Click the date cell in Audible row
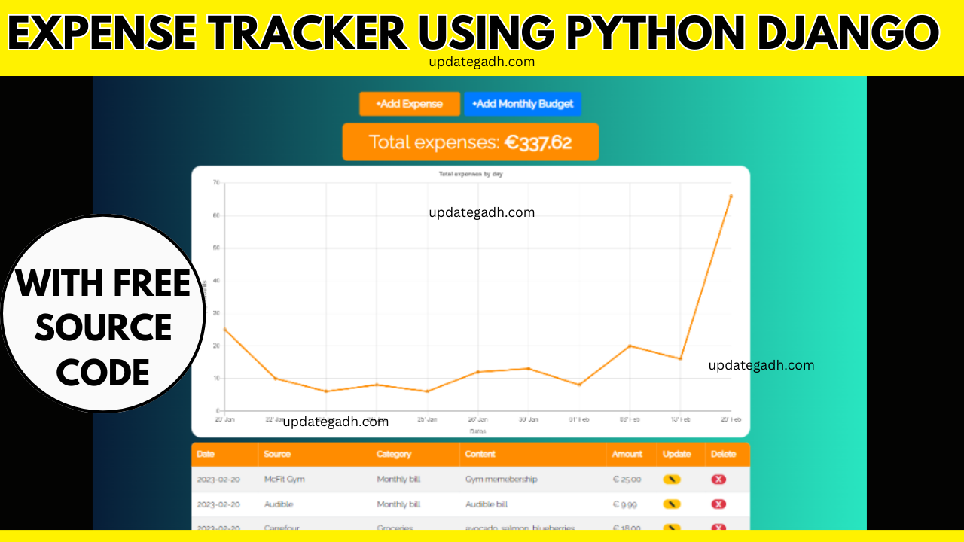The height and width of the screenshot is (542, 964). (218, 504)
